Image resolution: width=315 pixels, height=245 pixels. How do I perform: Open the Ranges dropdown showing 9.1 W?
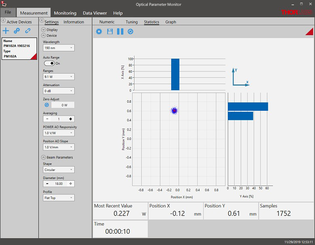coord(59,77)
